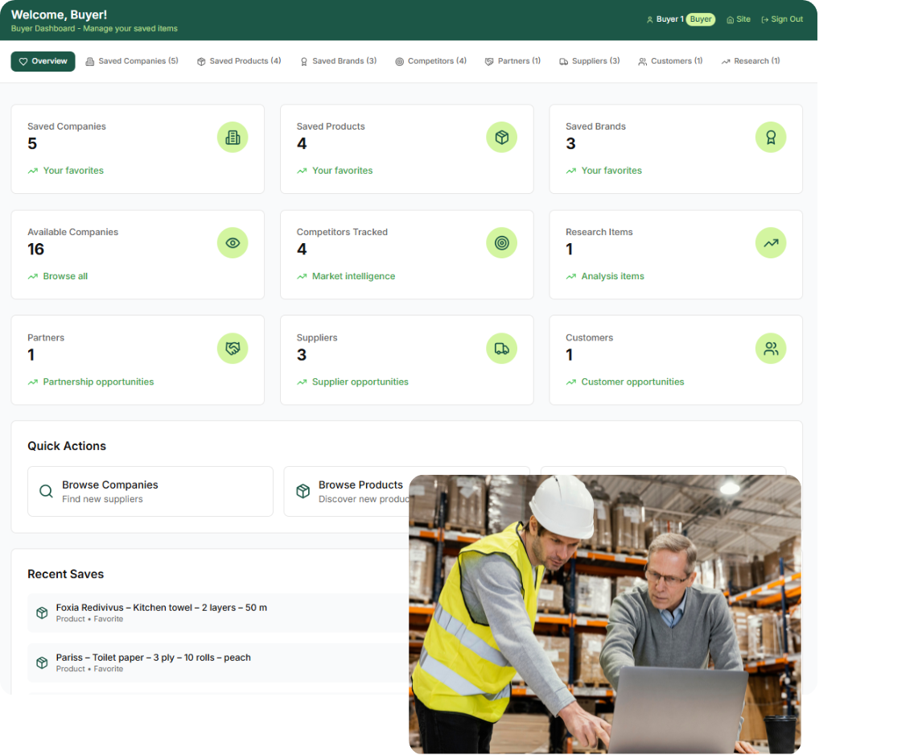
Task: Click the product icon beside Foxia Redivivus
Action: tap(42, 613)
